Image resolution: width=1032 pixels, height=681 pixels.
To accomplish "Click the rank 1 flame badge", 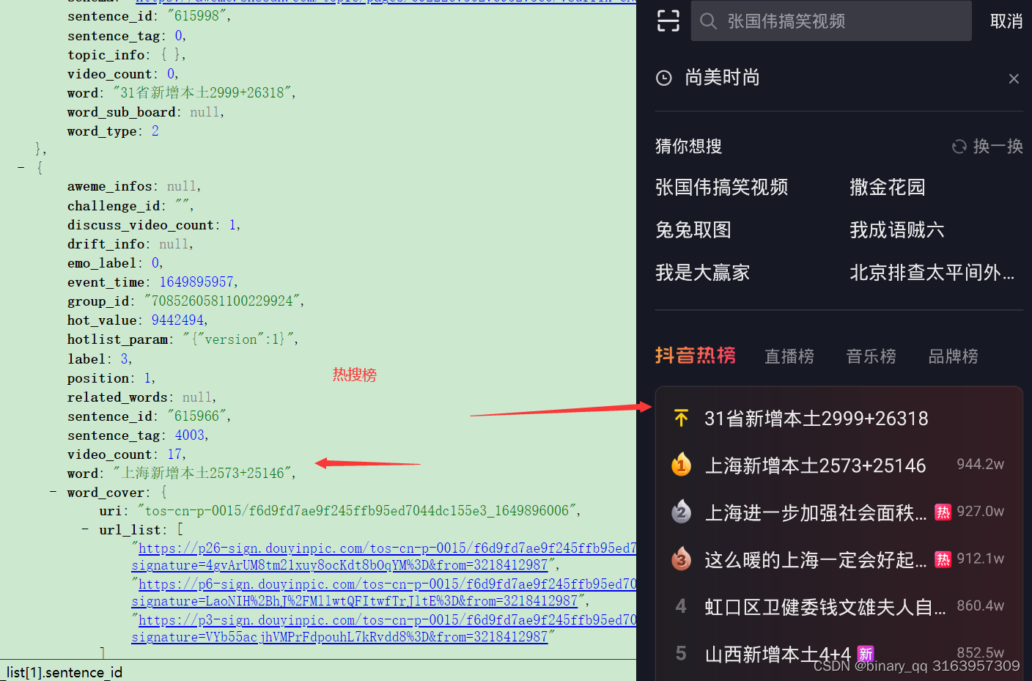I will 681,465.
